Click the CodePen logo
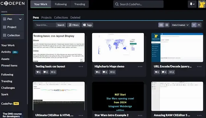Screen dimensions: 206x118 pos(12,3)
